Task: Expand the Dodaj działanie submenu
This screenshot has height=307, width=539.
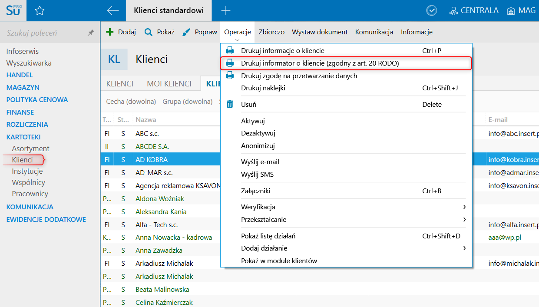Action: pyautogui.click(x=464, y=248)
